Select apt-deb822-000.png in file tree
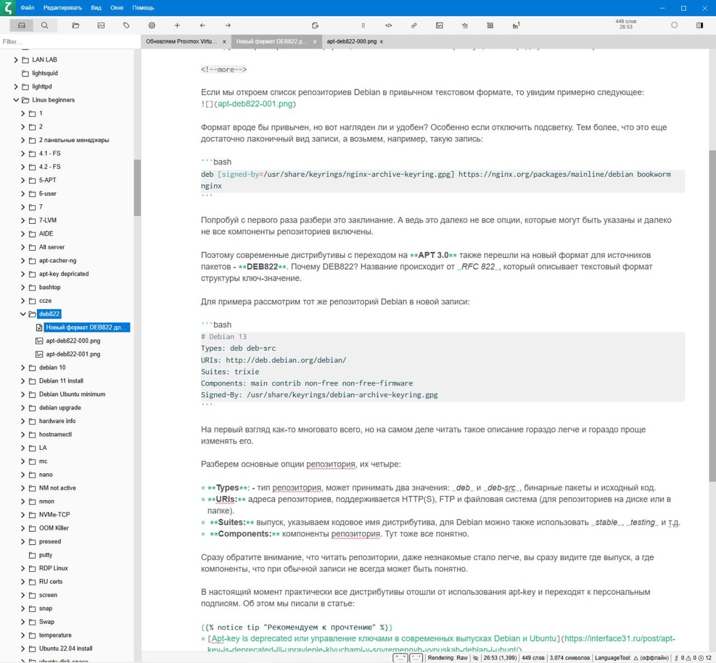The width and height of the screenshot is (716, 663). click(x=73, y=341)
